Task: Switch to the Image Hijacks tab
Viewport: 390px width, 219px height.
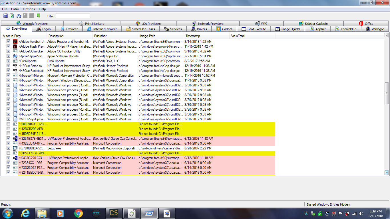Action: (288, 29)
